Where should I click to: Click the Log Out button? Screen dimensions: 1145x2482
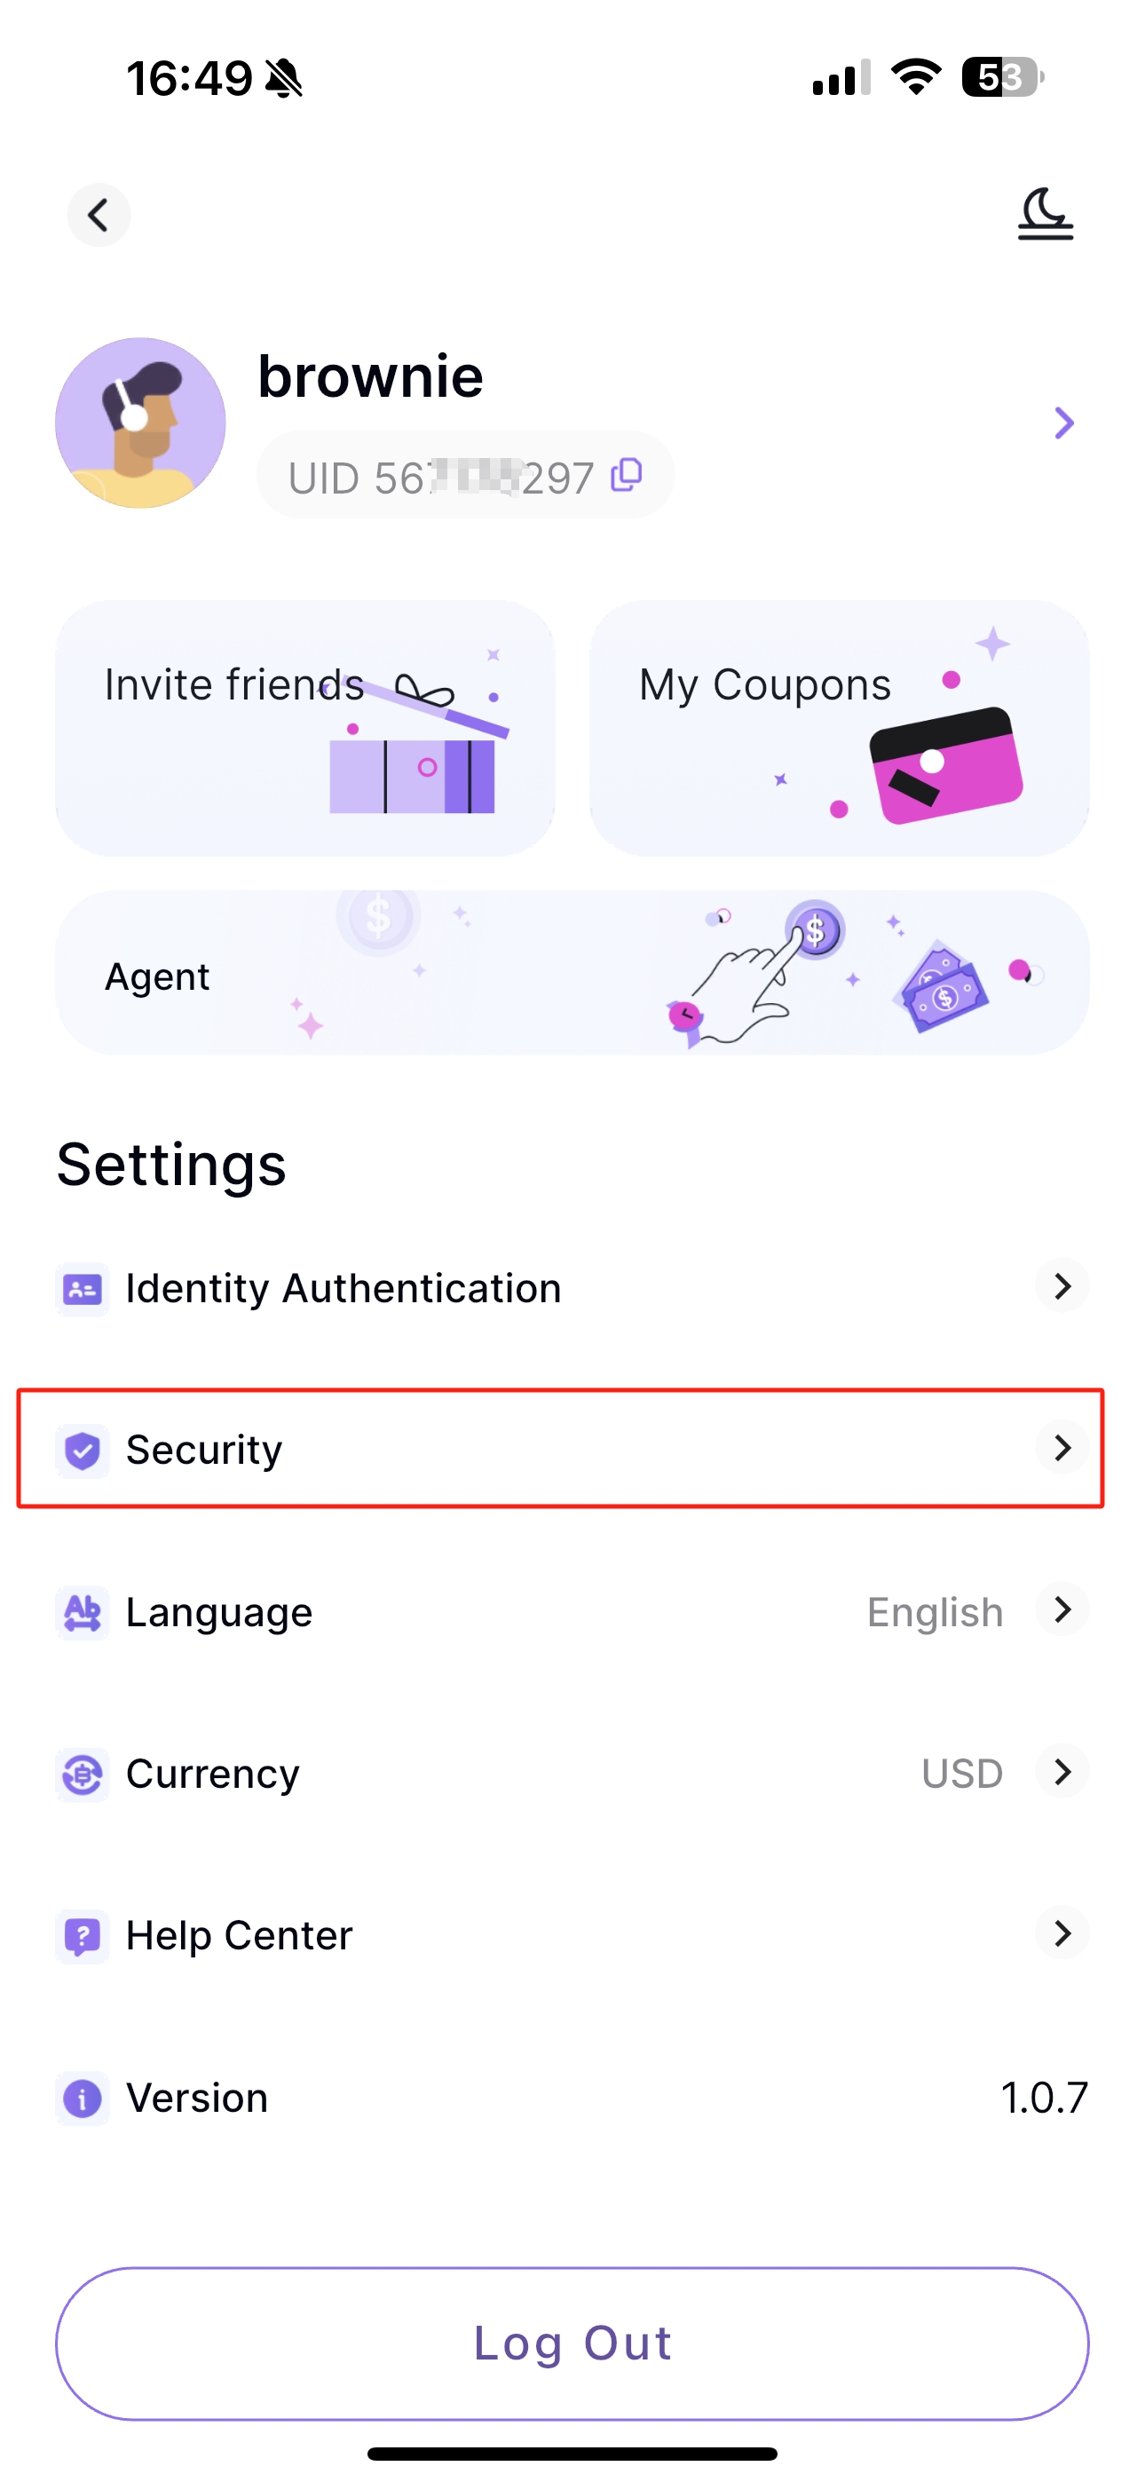click(572, 2344)
